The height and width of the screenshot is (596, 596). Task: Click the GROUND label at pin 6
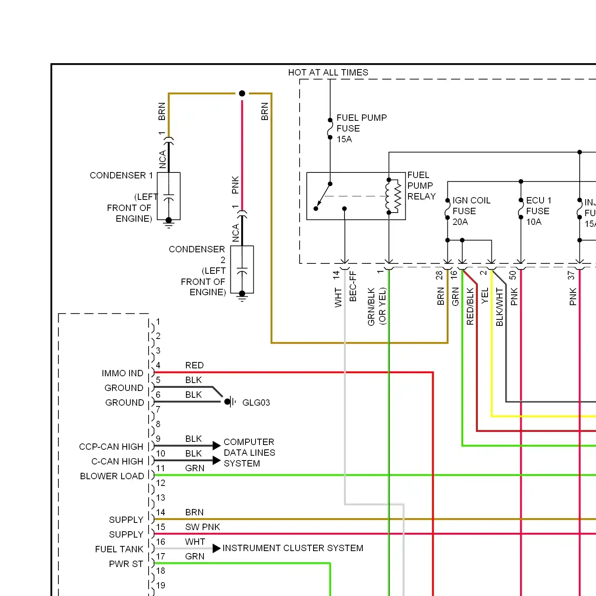point(125,402)
